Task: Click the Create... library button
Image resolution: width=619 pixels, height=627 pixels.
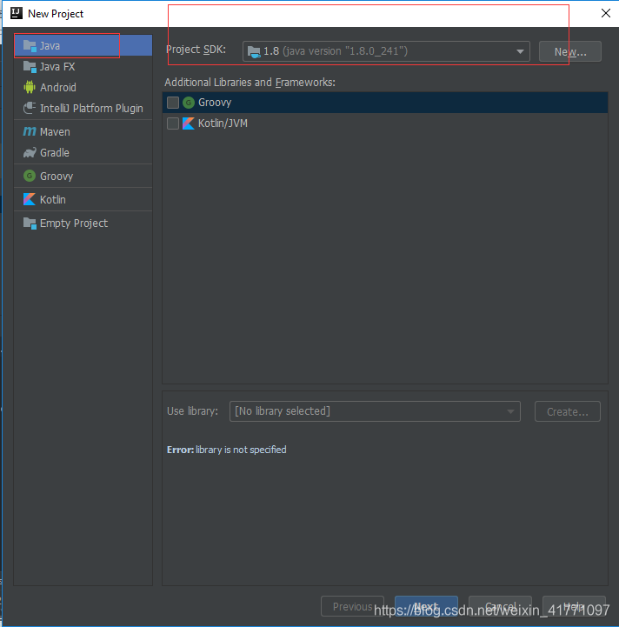Action: [568, 411]
